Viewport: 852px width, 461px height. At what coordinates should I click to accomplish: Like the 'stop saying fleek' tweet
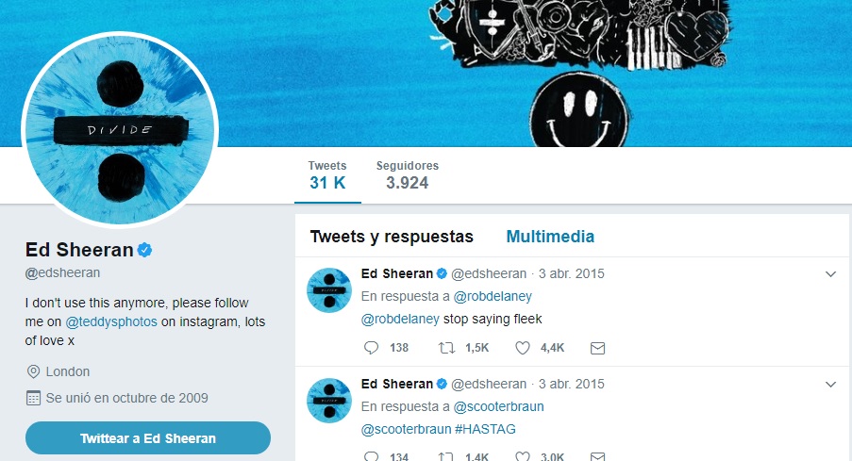coord(522,348)
